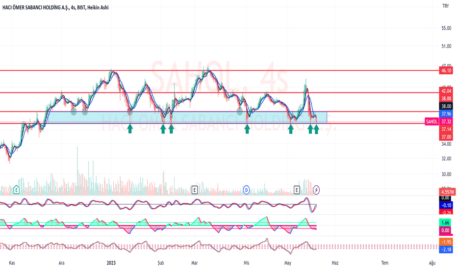The image size is (457, 269).
Task: Click the 4.557M volume label
Action: point(447,192)
